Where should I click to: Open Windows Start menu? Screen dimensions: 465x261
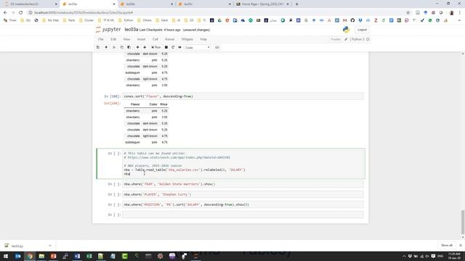[6, 256]
